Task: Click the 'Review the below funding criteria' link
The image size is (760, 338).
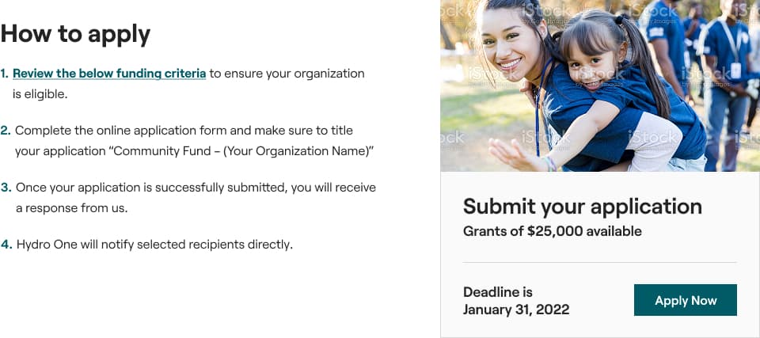Action: [x=109, y=74]
